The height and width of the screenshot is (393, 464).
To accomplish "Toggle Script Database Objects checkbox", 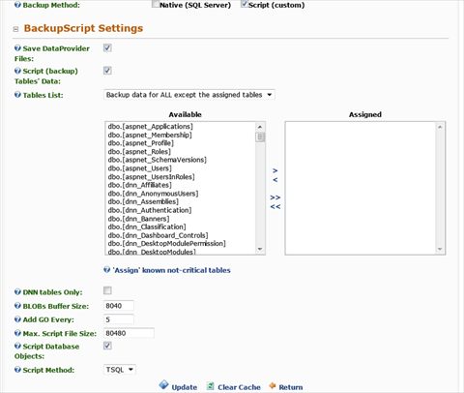I will 107,346.
